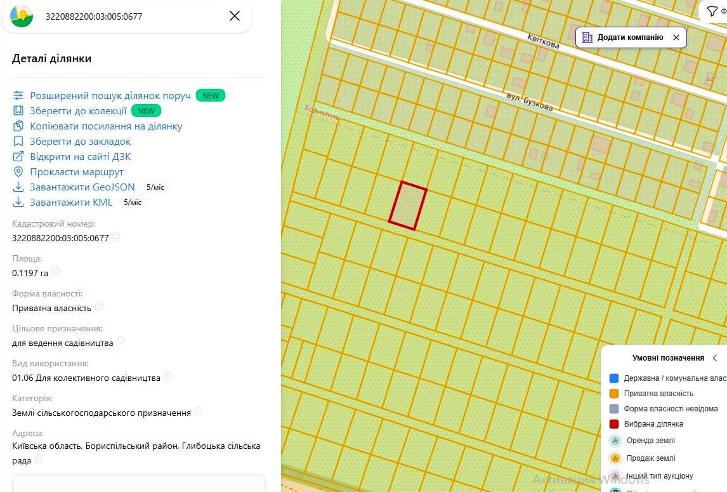Click the Землі сільськогосподарського призначення text
The image size is (727, 492).
102,413
